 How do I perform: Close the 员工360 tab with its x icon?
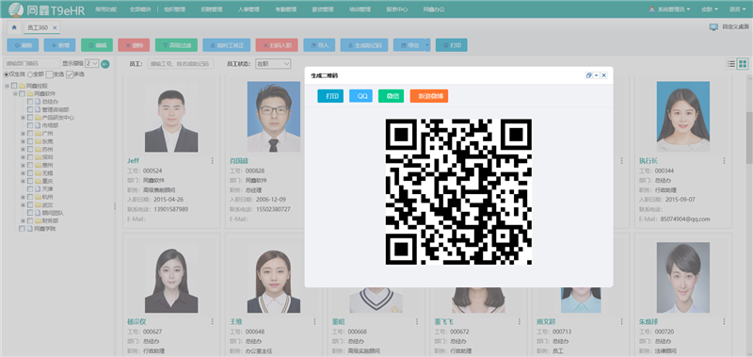click(55, 28)
